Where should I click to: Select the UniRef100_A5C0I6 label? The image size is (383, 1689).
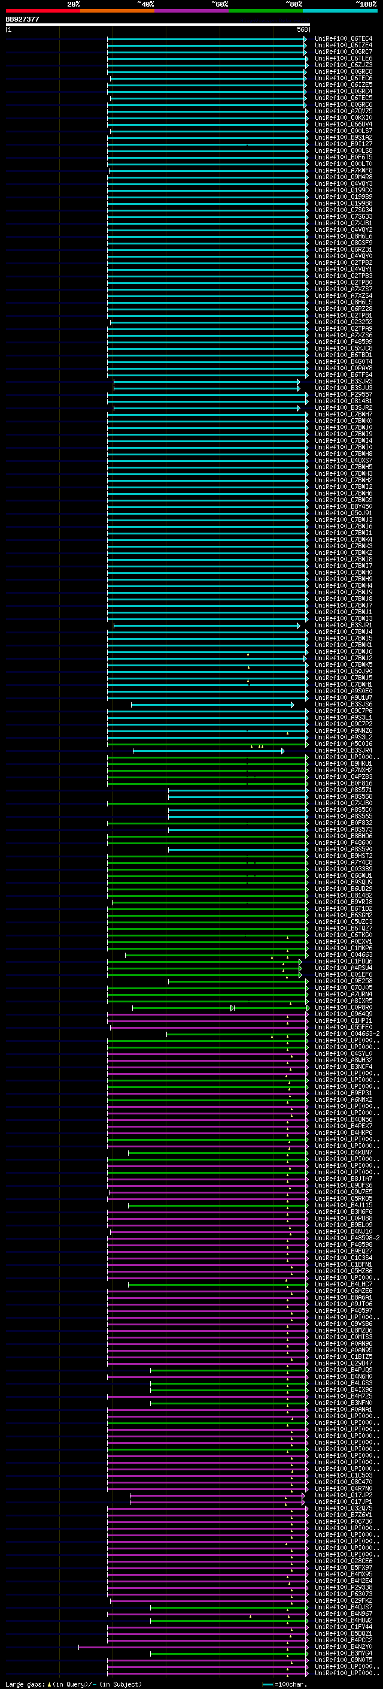click(x=344, y=744)
